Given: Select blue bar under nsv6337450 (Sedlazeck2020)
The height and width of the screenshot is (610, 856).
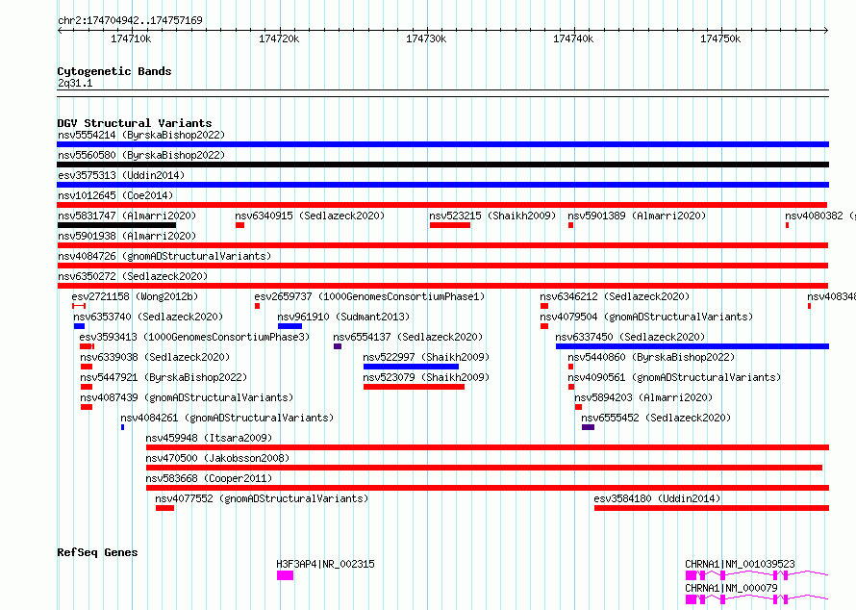Looking at the screenshot, I should [692, 346].
